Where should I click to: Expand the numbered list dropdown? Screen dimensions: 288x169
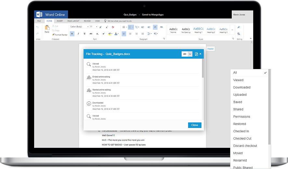[133, 27]
